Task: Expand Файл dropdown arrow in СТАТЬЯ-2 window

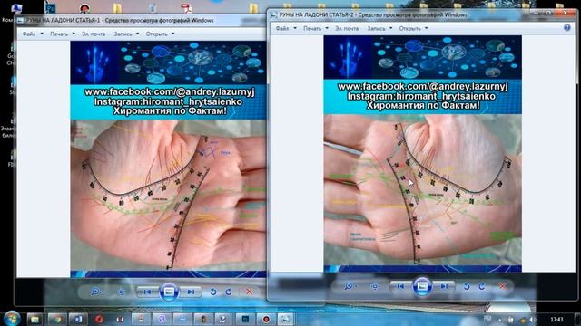Action: click(x=295, y=28)
